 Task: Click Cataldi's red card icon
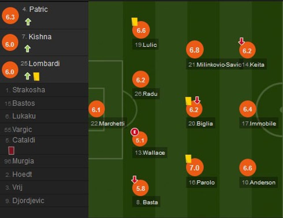[x=11, y=150]
